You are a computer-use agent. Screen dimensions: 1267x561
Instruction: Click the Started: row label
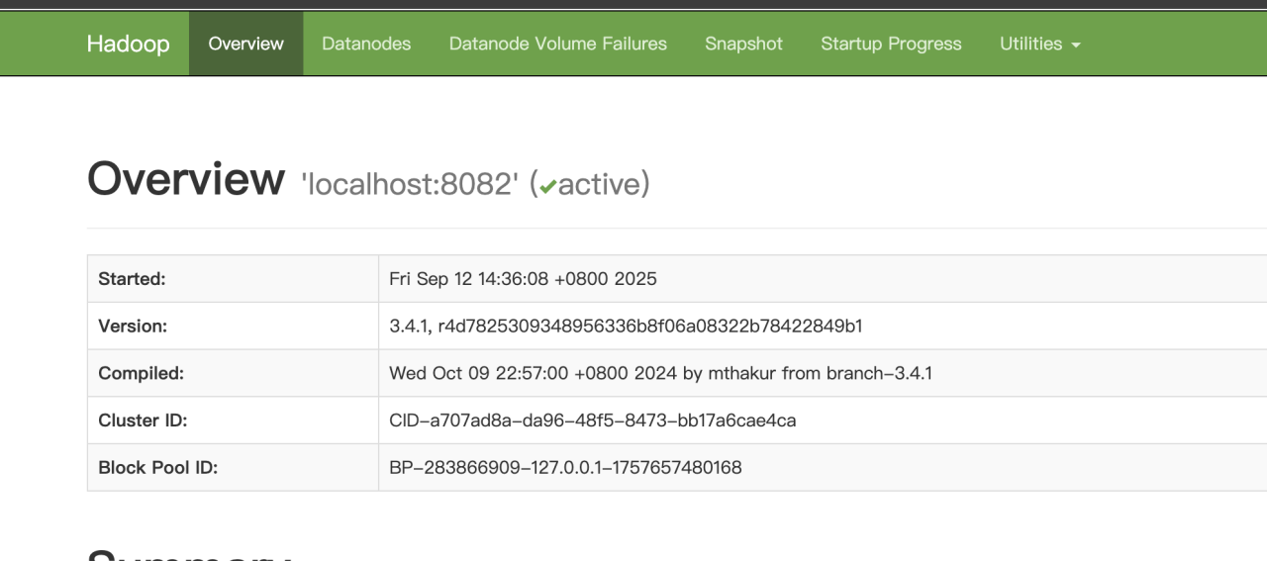click(x=132, y=279)
